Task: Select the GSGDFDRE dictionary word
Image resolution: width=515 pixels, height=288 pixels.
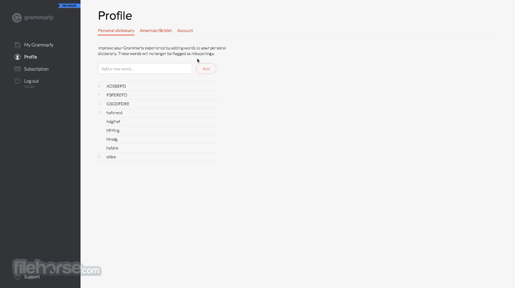Action: [118, 104]
